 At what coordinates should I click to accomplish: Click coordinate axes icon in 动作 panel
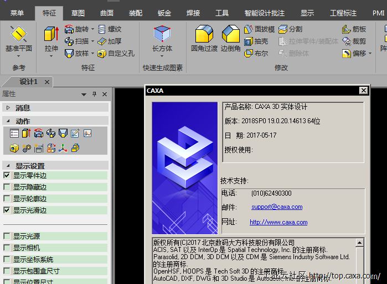63,148
